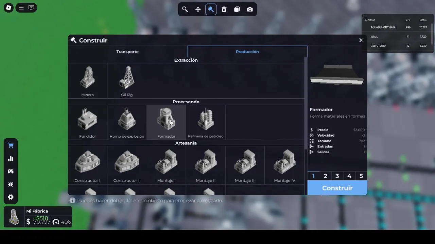Click the Tamaño 3x2 row

pos(337,141)
